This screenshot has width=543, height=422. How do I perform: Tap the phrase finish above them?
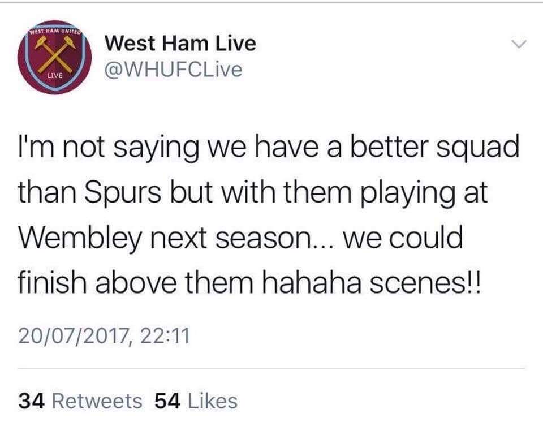(135, 282)
